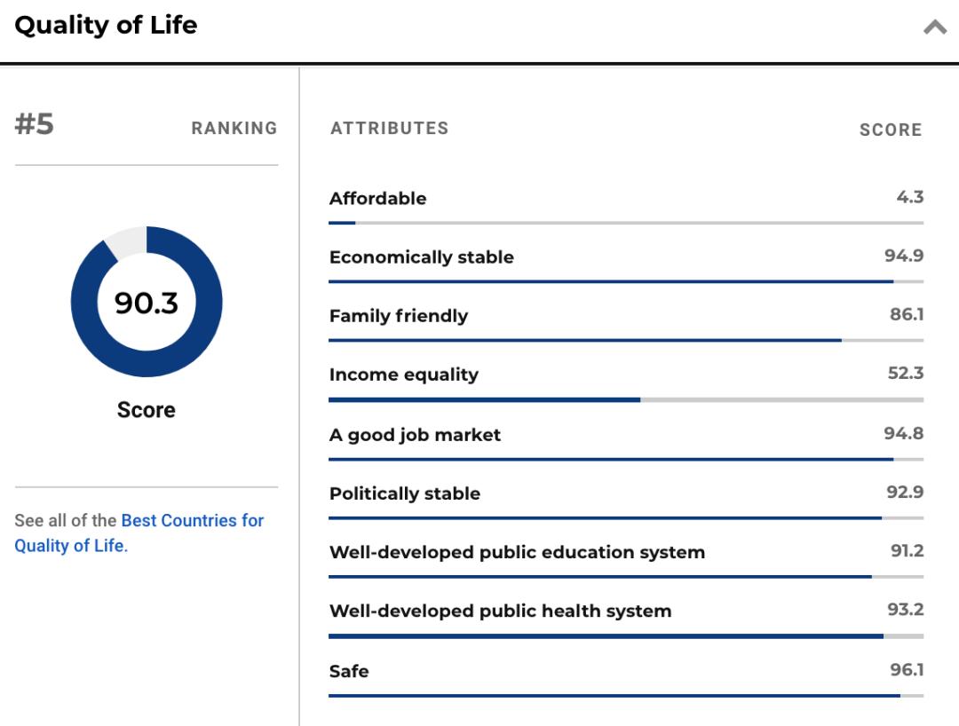Click the 90.3 score donut chart
The height and width of the screenshot is (726, 959).
(147, 303)
